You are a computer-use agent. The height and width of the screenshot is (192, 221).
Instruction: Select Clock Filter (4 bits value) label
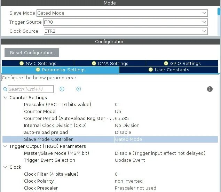[x=51, y=174]
